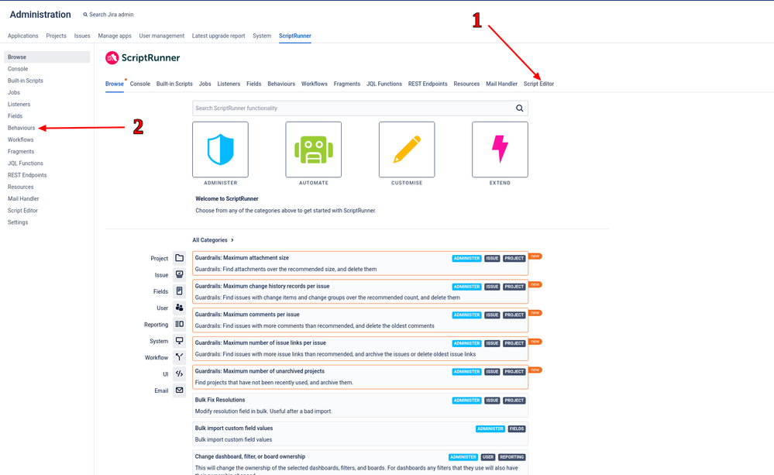Select the Project folder category icon
This screenshot has width=774, height=475.
click(179, 258)
